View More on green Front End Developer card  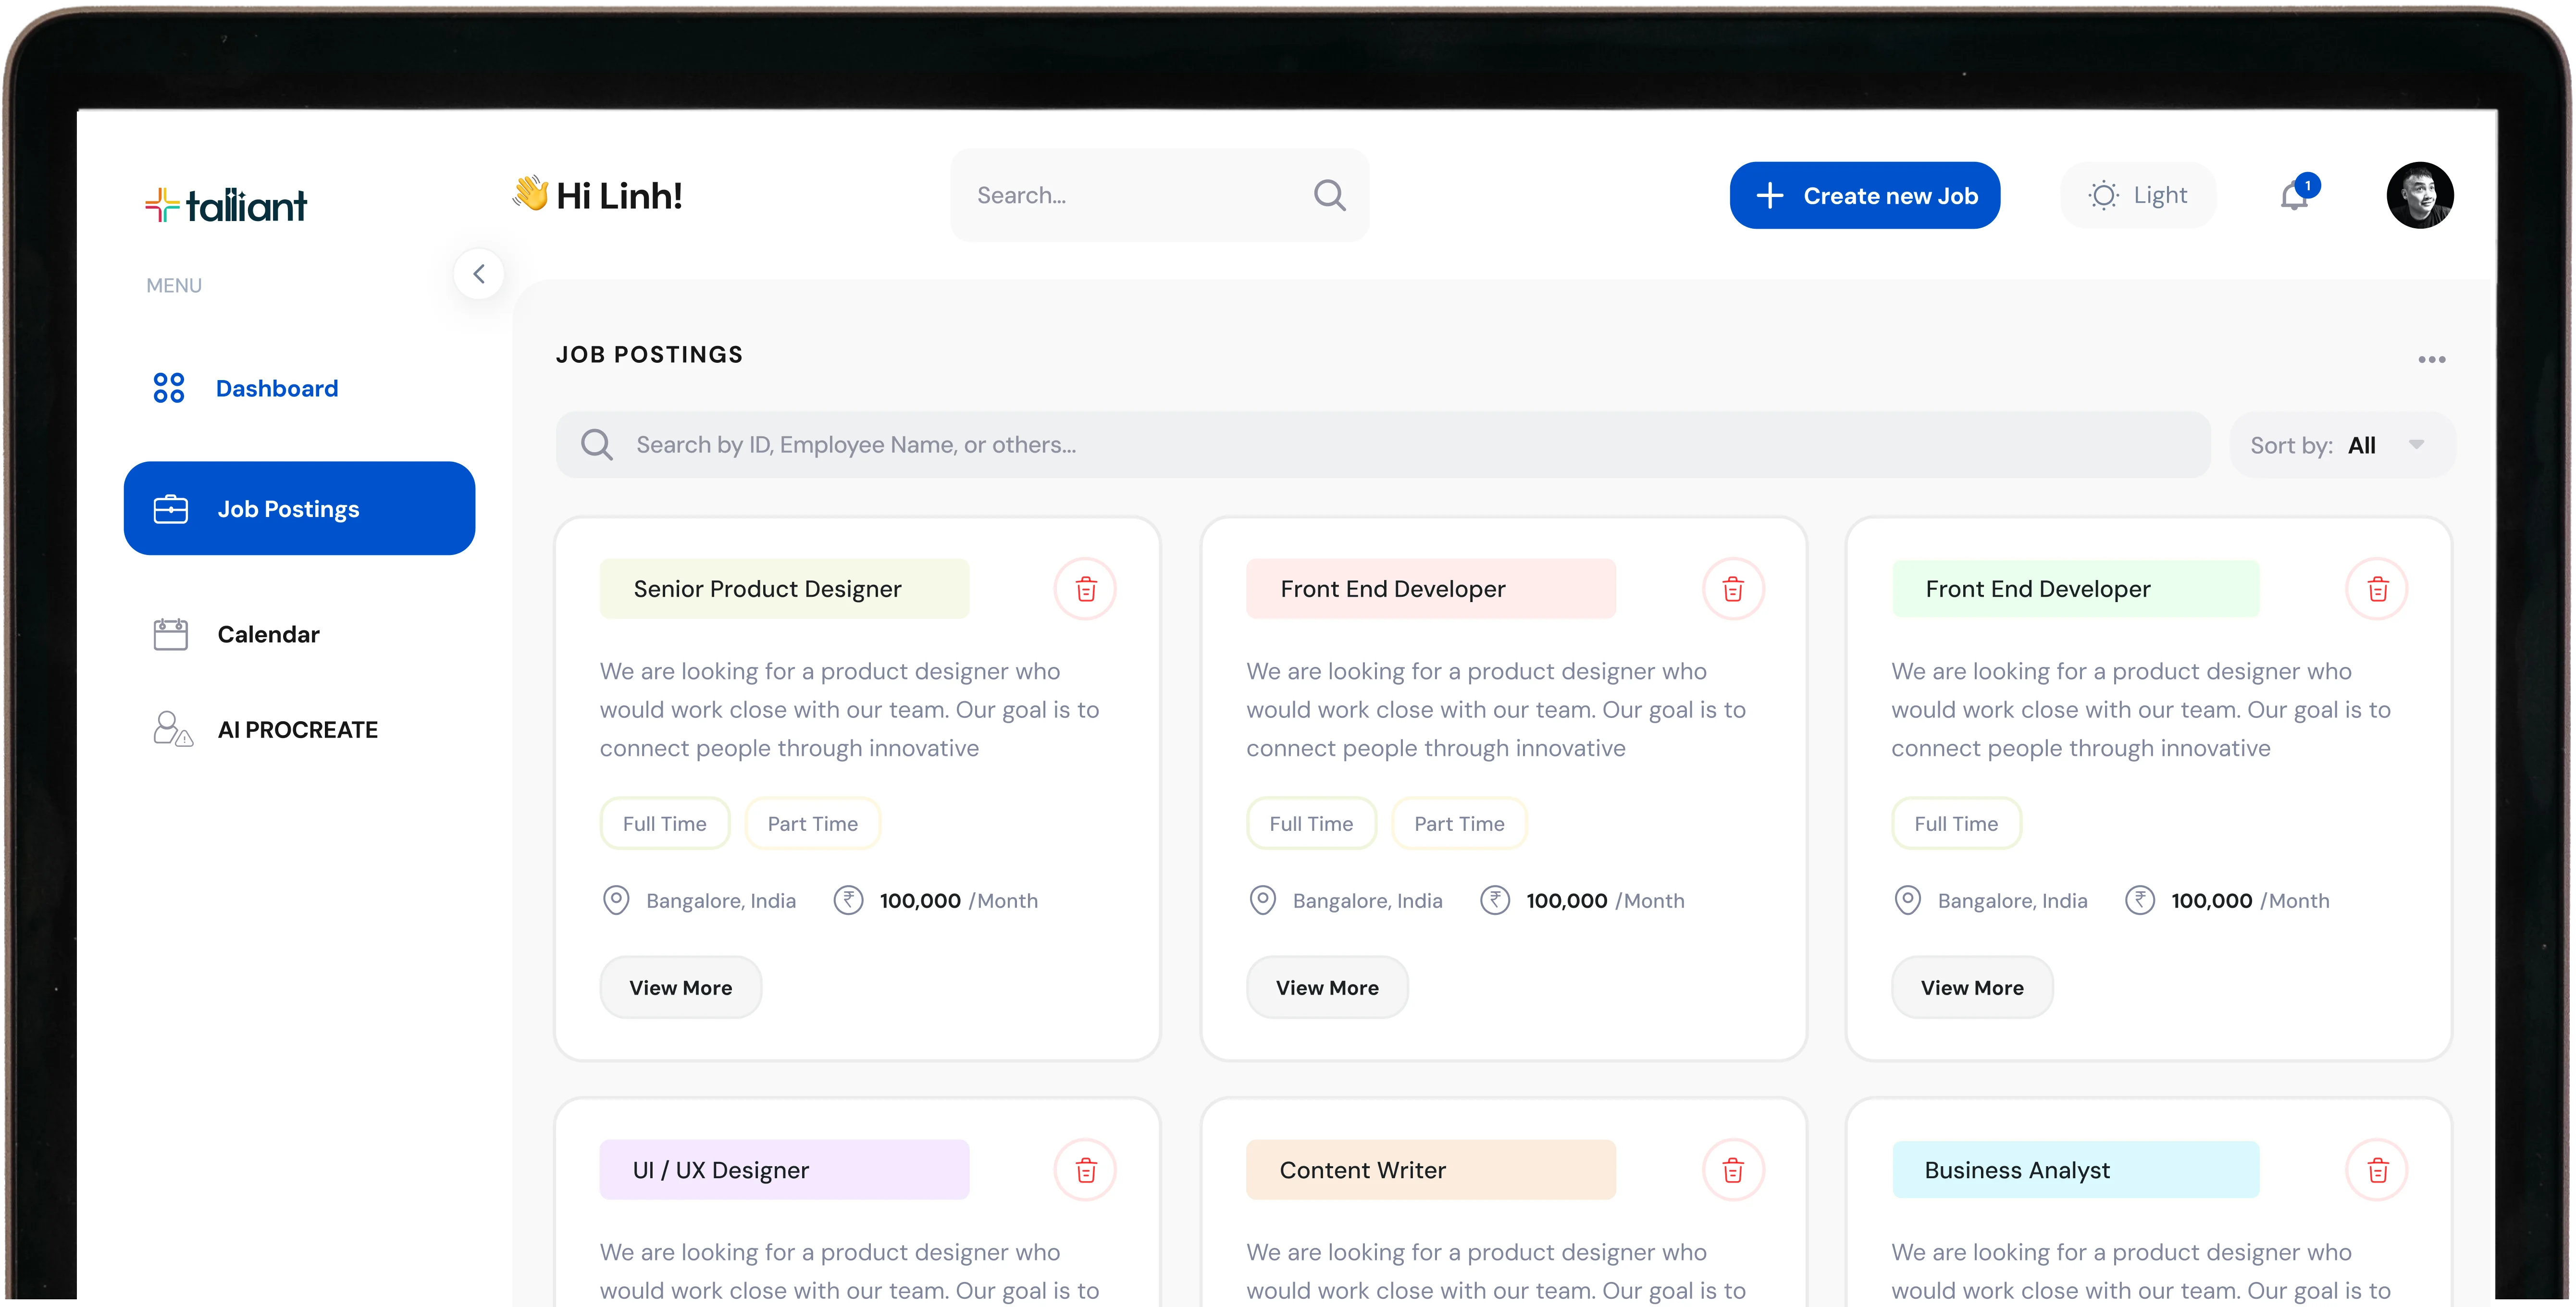click(1973, 988)
